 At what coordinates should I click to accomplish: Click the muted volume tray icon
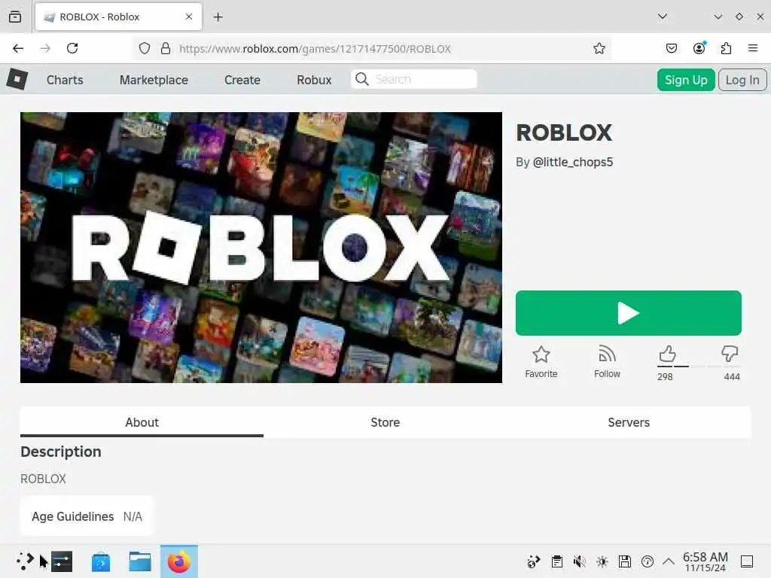click(x=579, y=561)
